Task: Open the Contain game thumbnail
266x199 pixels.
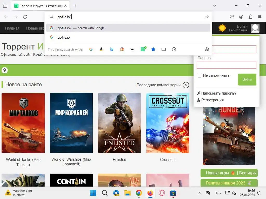Action: point(71,180)
